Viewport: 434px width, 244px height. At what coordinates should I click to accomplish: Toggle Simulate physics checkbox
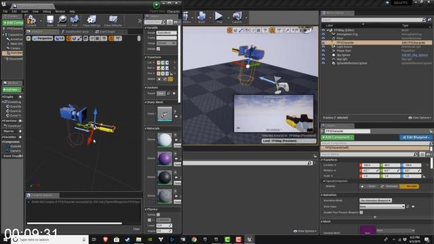click(x=158, y=215)
